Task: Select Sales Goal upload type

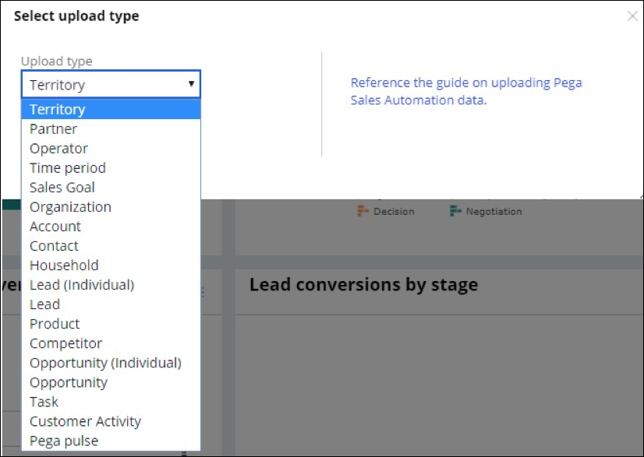Action: [x=62, y=188]
